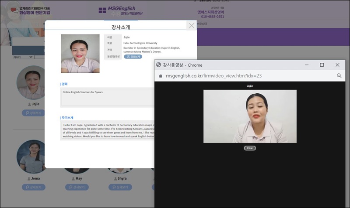
Task: Close the 강사소개 popup with X
Action: click(192, 26)
